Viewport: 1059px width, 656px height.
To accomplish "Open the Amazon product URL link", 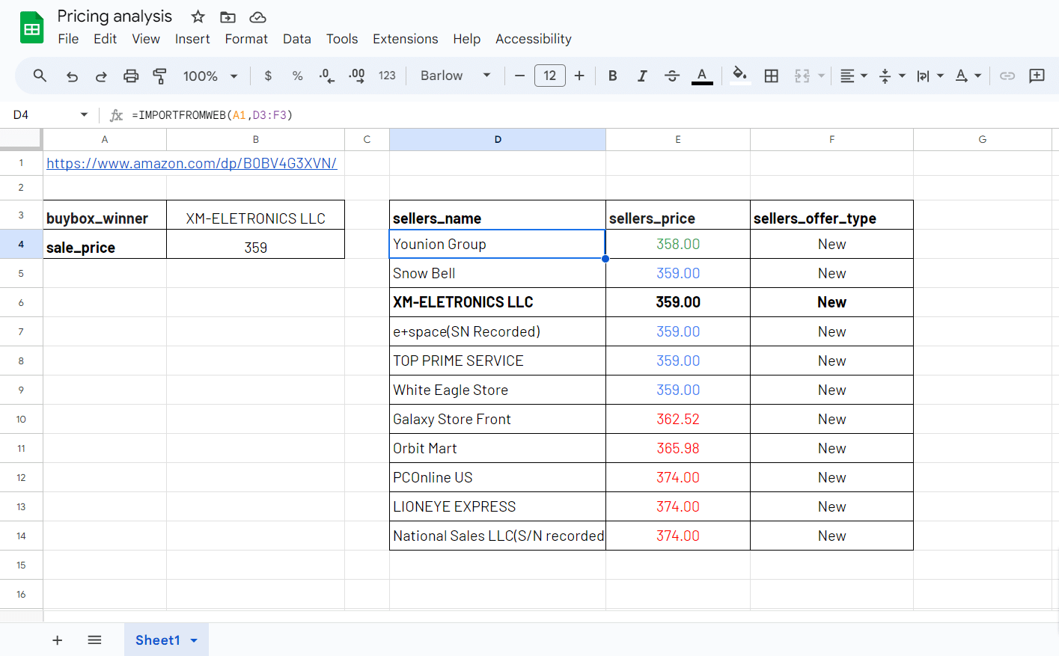I will [x=192, y=163].
